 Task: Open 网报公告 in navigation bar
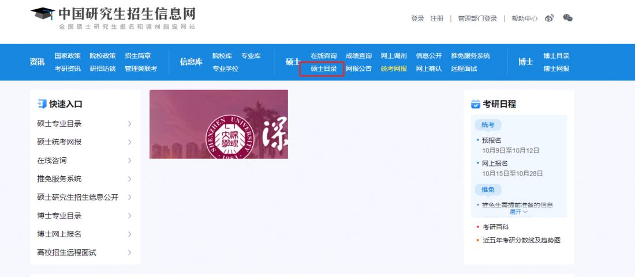(x=359, y=69)
